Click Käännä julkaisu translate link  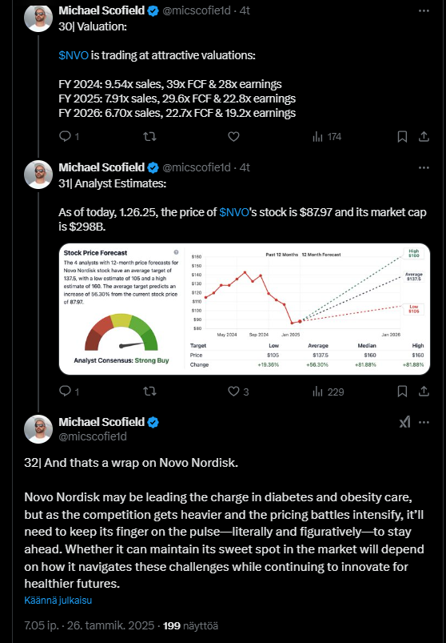pyautogui.click(x=58, y=601)
